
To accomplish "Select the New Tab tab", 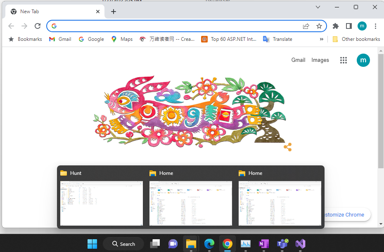I will [x=55, y=12].
